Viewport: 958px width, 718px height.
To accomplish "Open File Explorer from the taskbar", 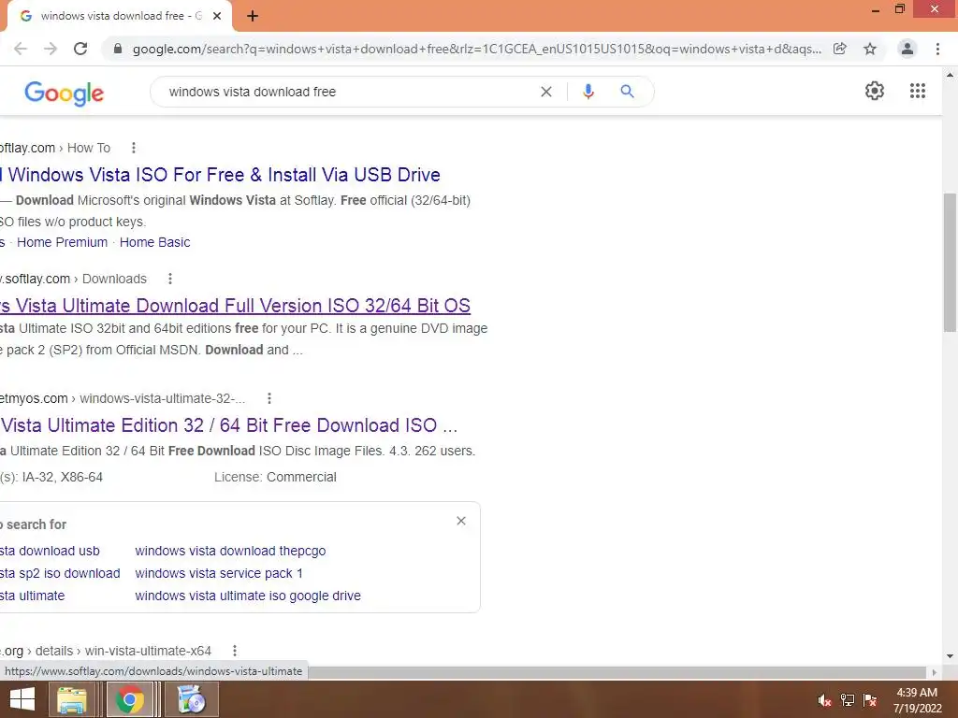I will click(71, 699).
